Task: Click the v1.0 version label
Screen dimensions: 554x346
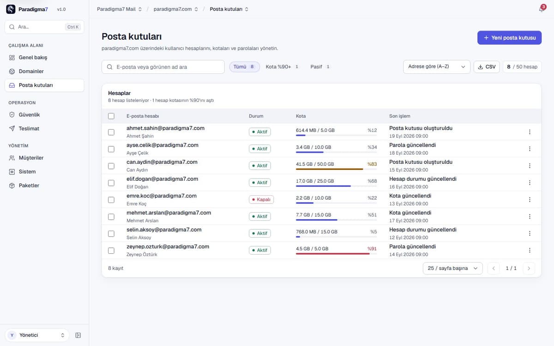Action: (61, 9)
